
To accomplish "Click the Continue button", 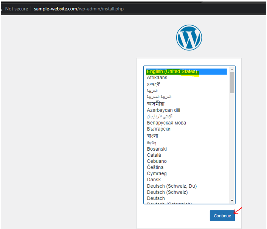I will point(222,215).
